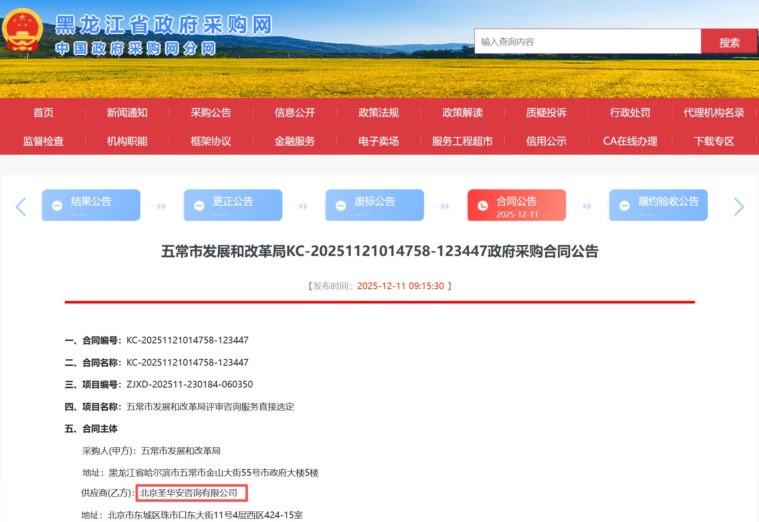
Task: Click the right carousel arrow
Action: pos(738,206)
